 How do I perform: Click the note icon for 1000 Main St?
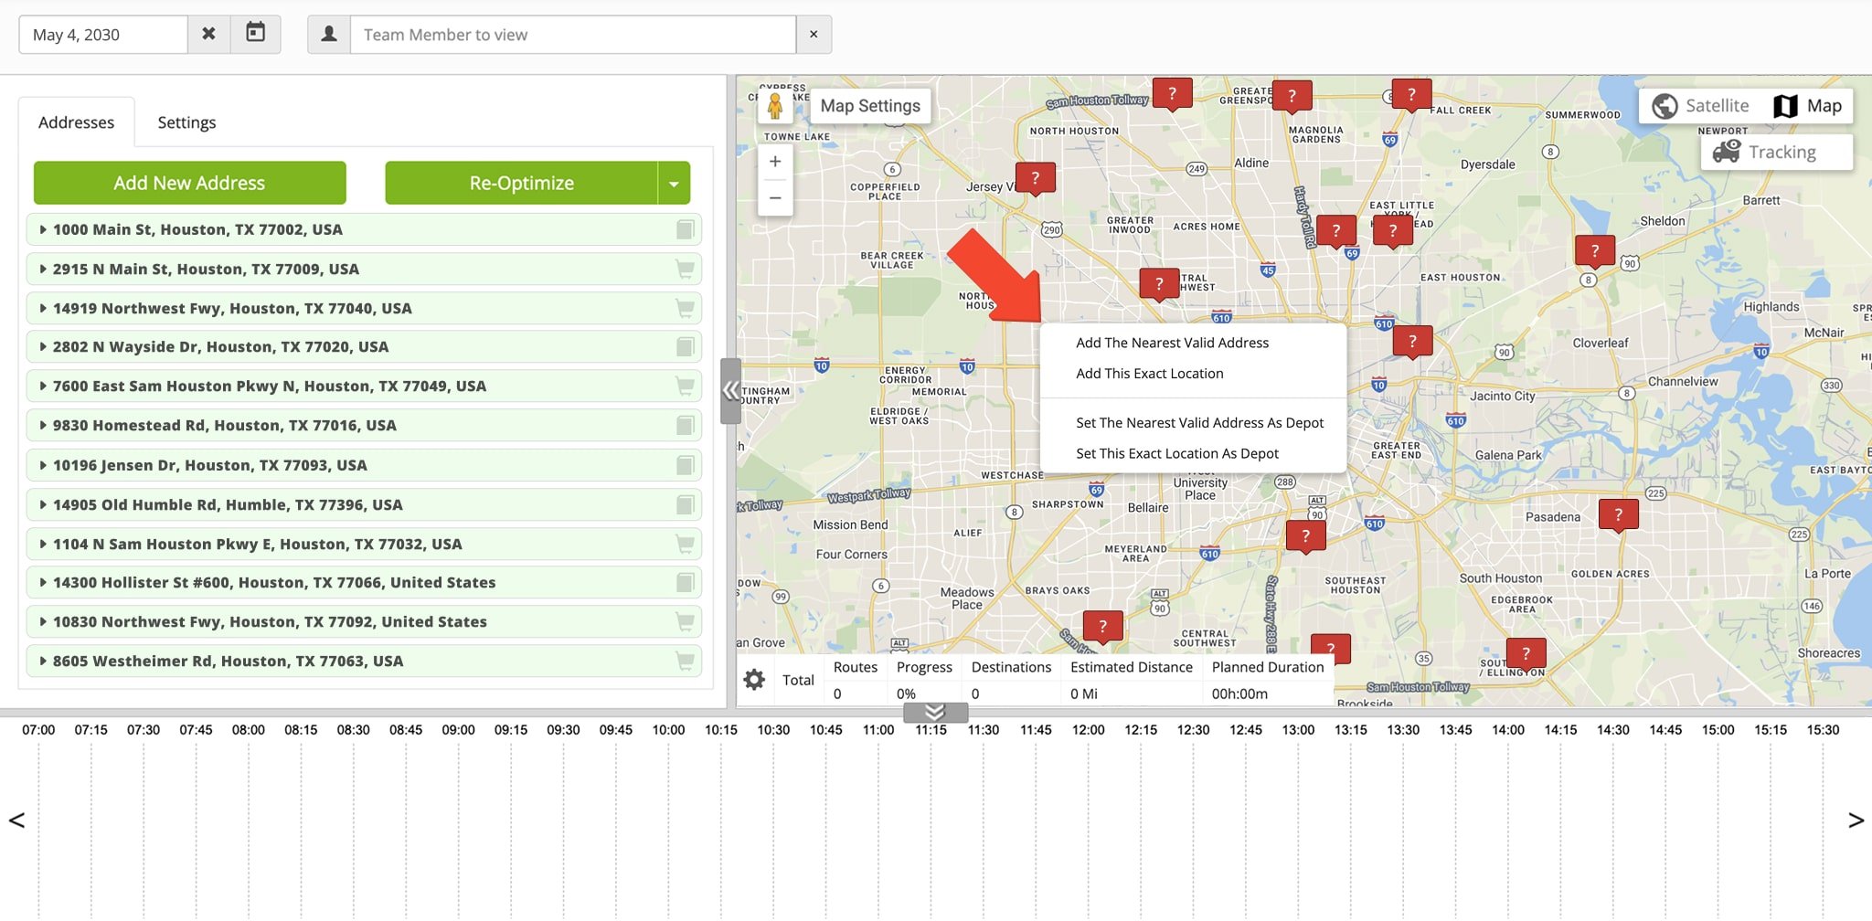[685, 229]
